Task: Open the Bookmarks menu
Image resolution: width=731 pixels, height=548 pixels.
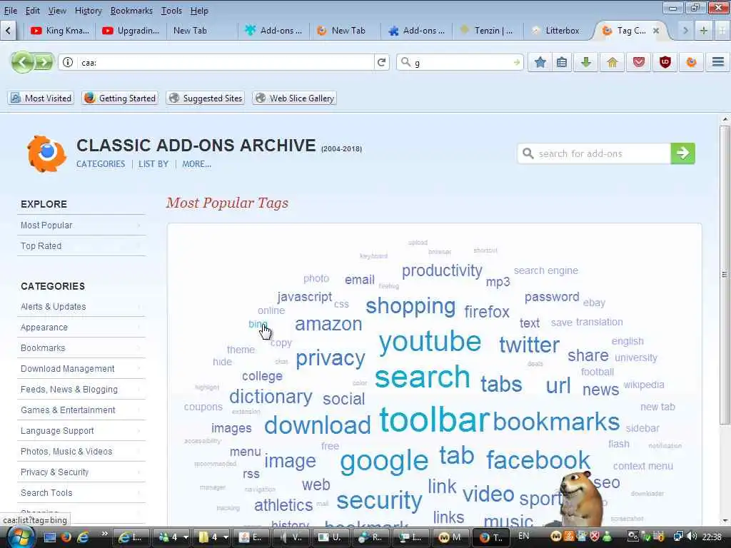Action: 131,10
